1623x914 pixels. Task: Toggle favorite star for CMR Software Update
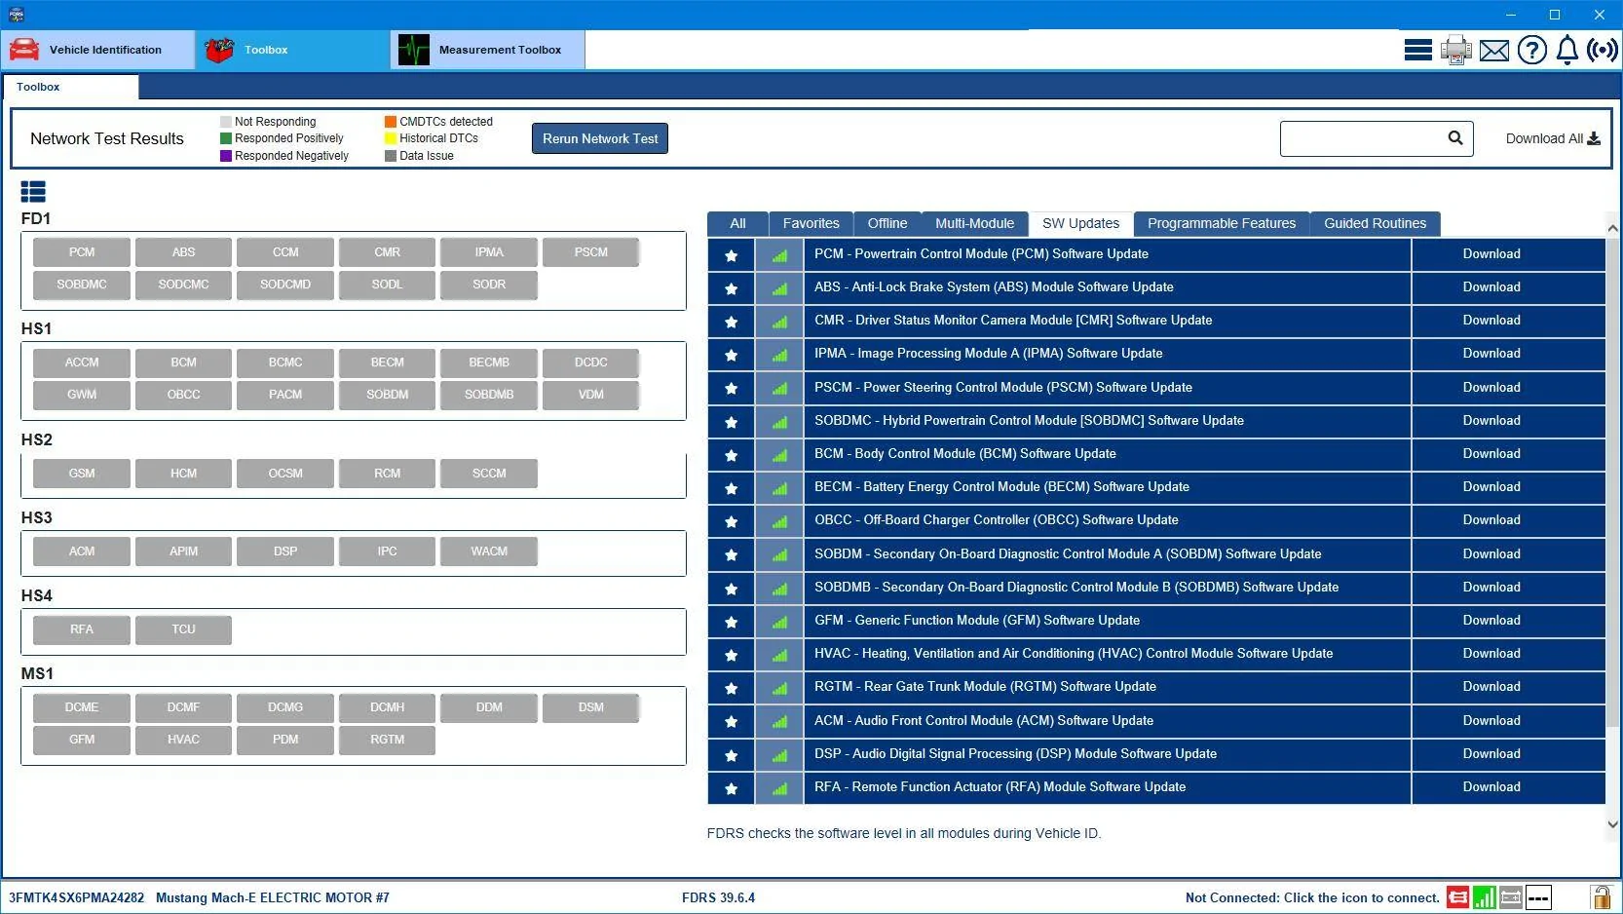(731, 322)
